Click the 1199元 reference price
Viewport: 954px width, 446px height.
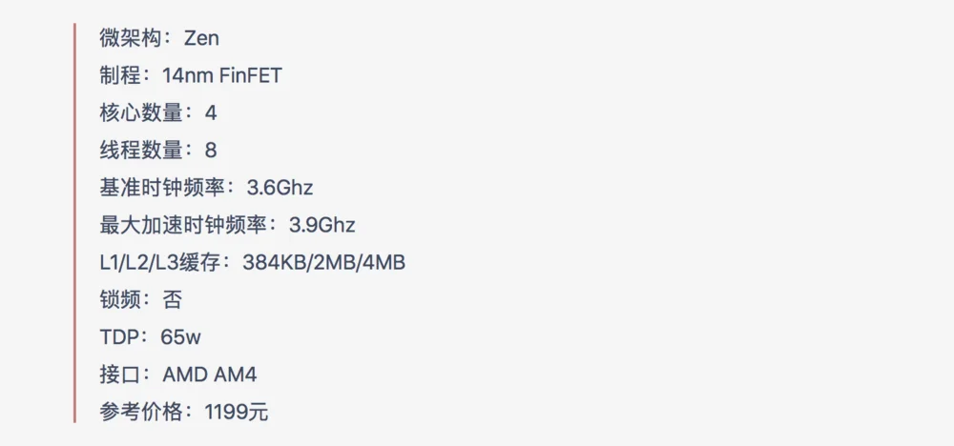tap(237, 413)
